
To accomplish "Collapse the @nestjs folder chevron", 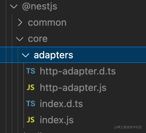I will click(x=14, y=6).
